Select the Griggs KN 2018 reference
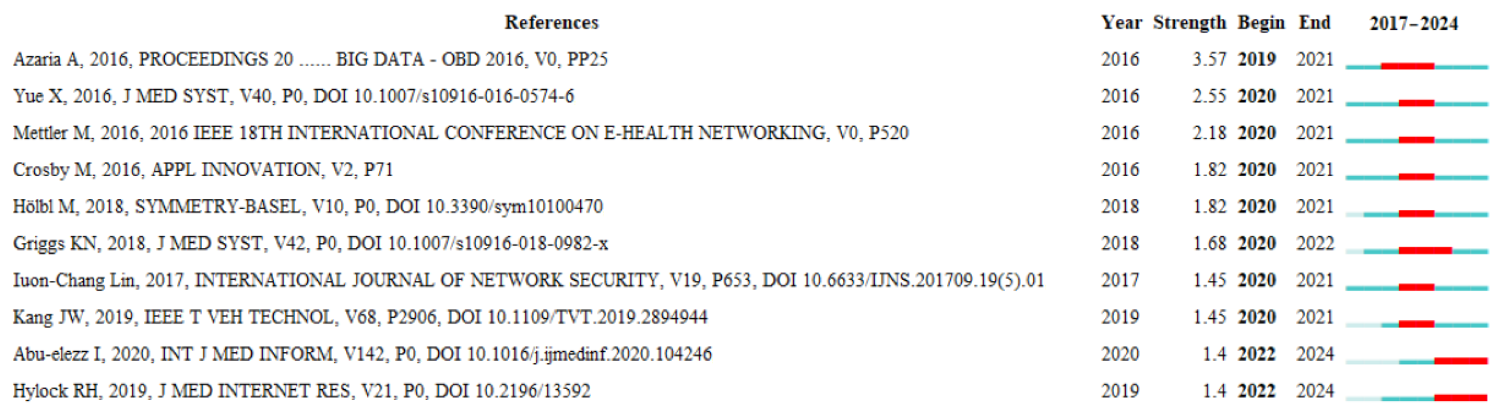This screenshot has width=1502, height=413. tap(310, 243)
